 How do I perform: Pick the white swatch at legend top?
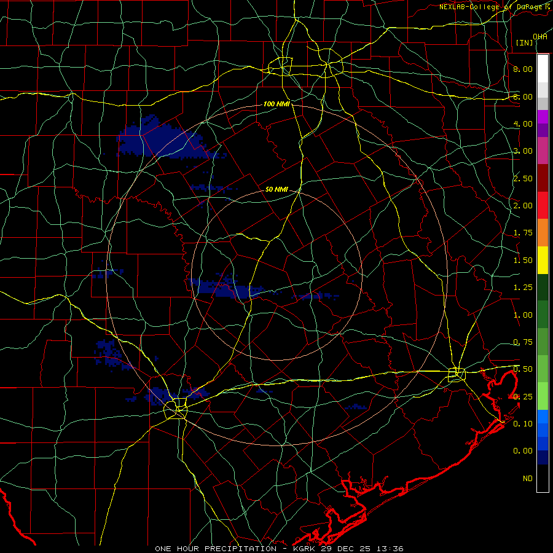point(543,69)
